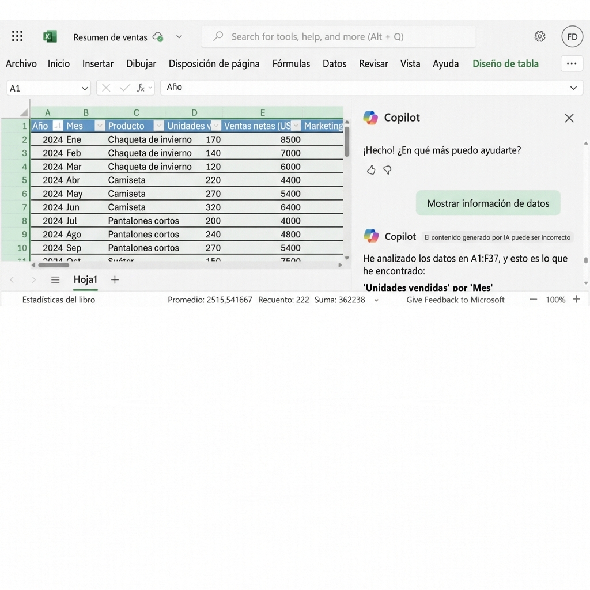Click the cloud save status icon

point(157,36)
